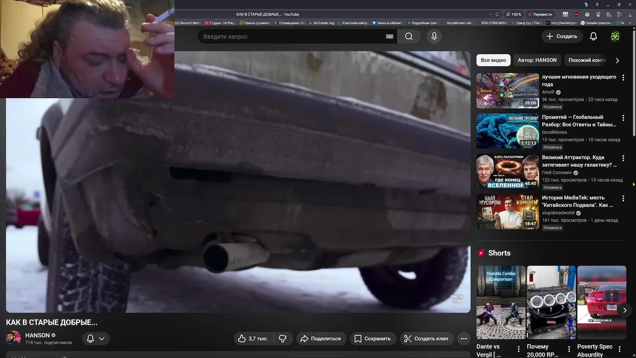Open История MediaTek video title
Image resolution: width=636 pixels, height=358 pixels.
click(577, 201)
